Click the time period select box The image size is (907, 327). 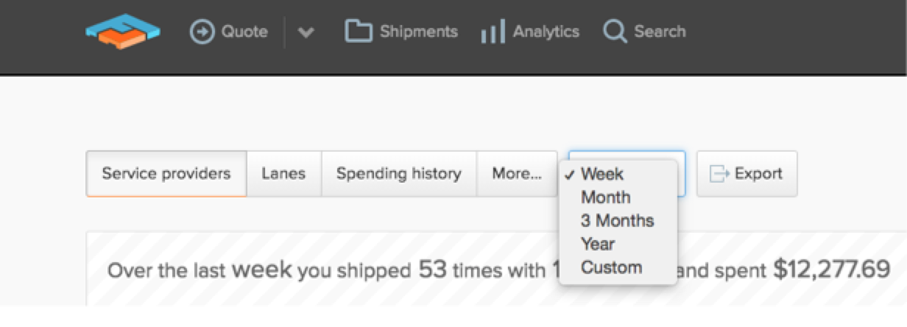click(627, 174)
